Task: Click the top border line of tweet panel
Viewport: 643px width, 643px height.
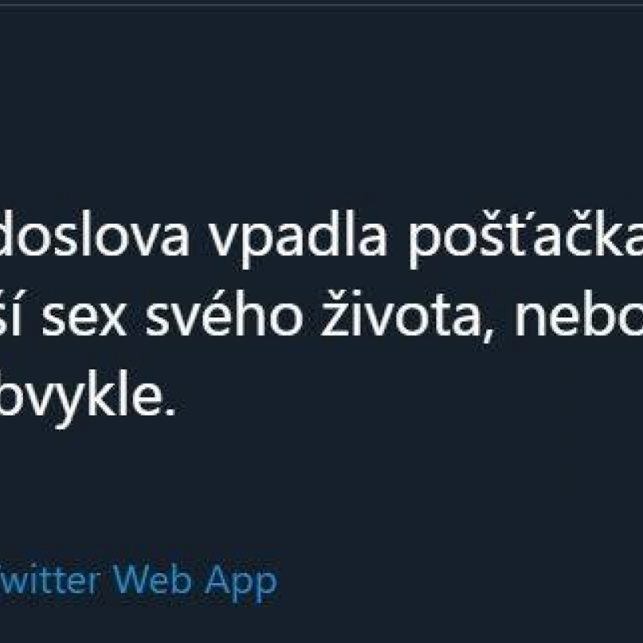Action: point(321,5)
